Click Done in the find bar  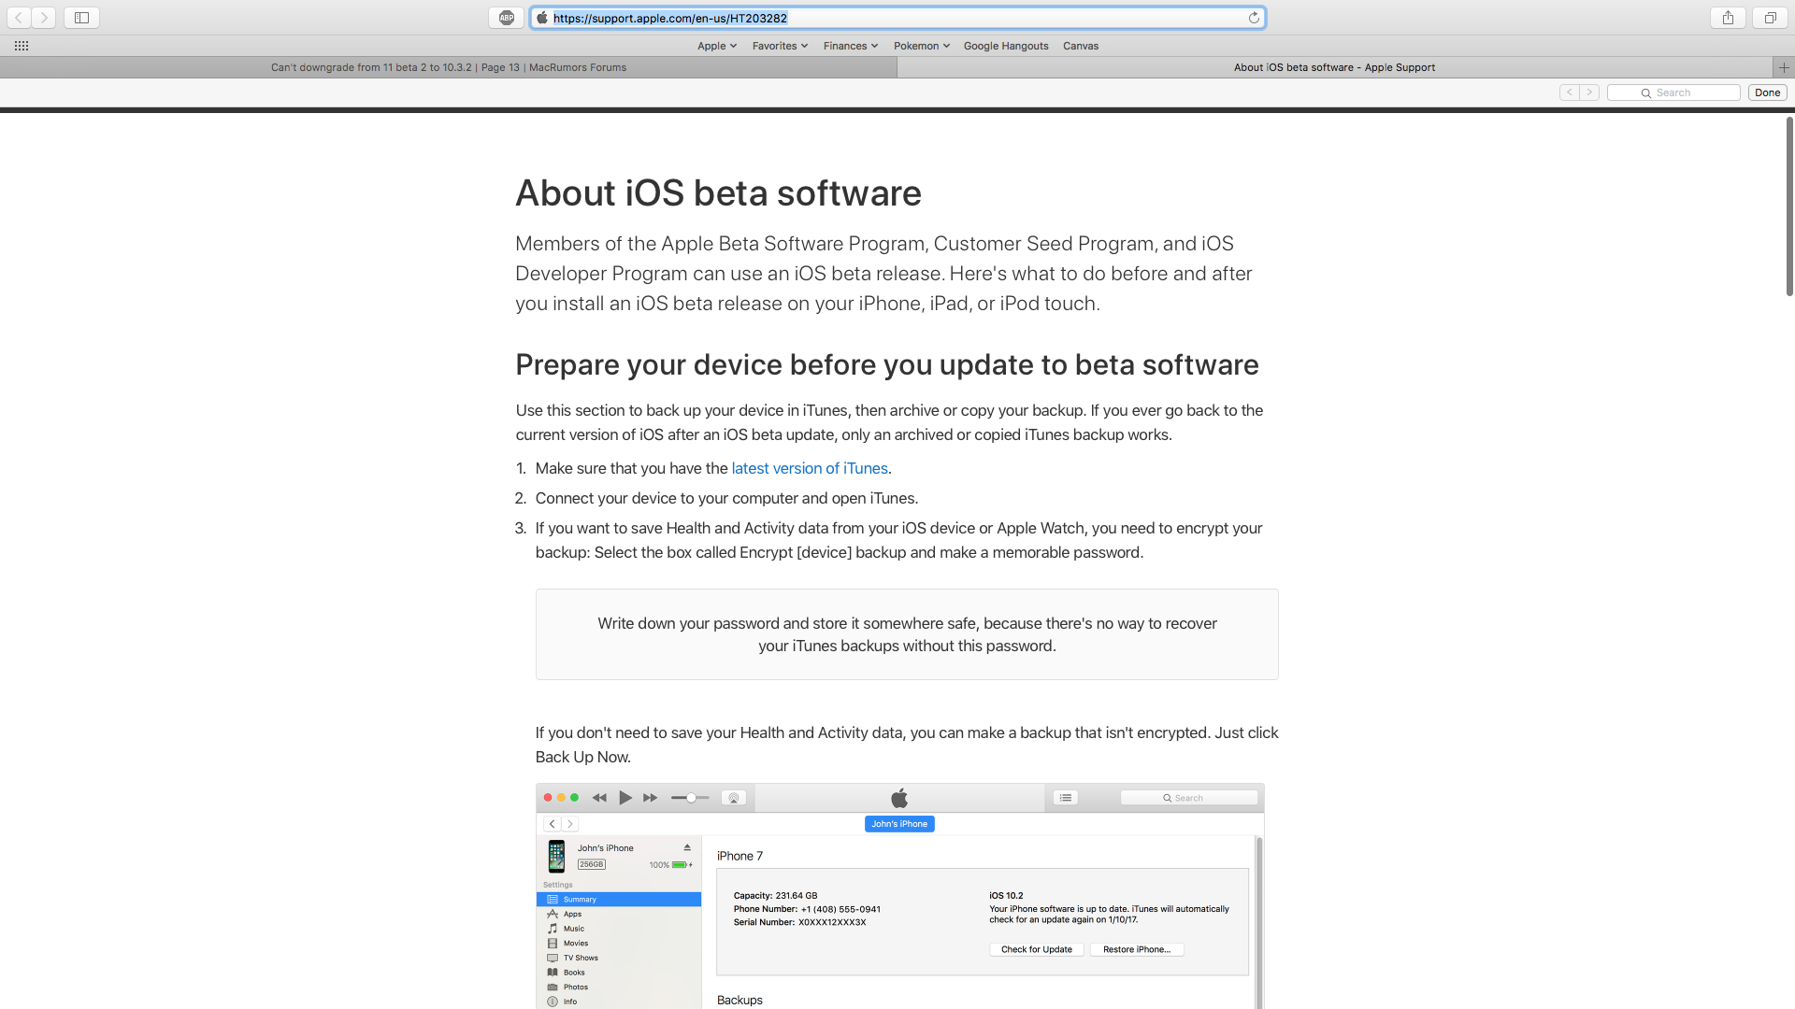click(x=1767, y=92)
